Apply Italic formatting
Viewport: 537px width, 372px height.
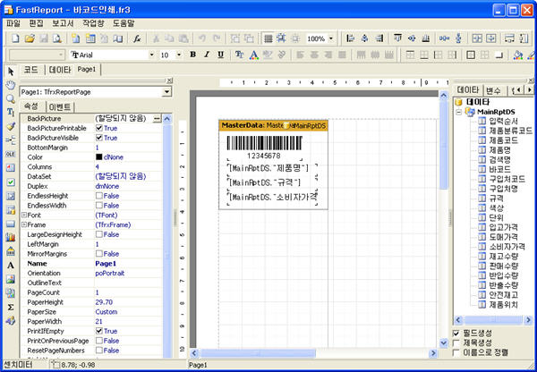pos(207,55)
